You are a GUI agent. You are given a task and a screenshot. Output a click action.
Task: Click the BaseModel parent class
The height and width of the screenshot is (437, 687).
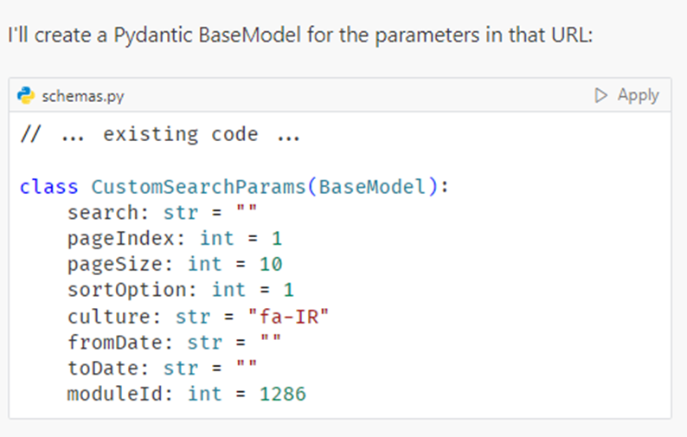tap(373, 187)
